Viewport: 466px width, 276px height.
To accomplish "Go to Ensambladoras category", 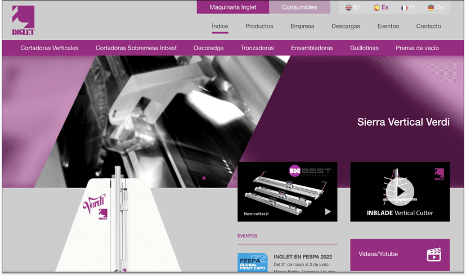I will [x=312, y=48].
